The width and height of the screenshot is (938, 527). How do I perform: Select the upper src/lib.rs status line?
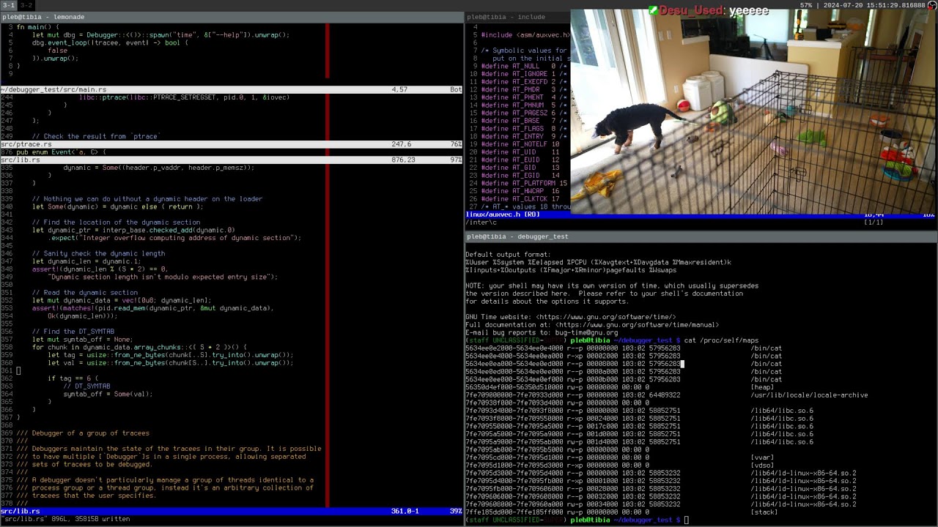tap(232, 160)
